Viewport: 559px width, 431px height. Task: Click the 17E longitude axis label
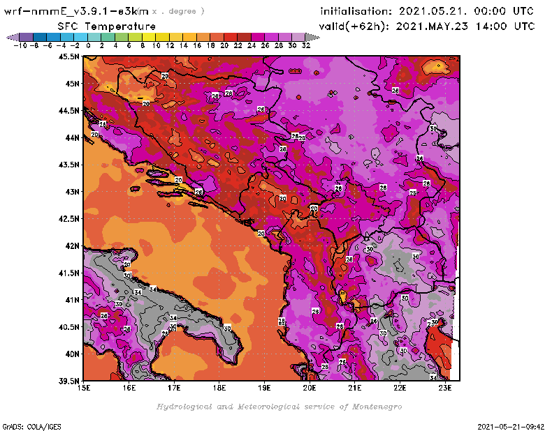tap(174, 388)
